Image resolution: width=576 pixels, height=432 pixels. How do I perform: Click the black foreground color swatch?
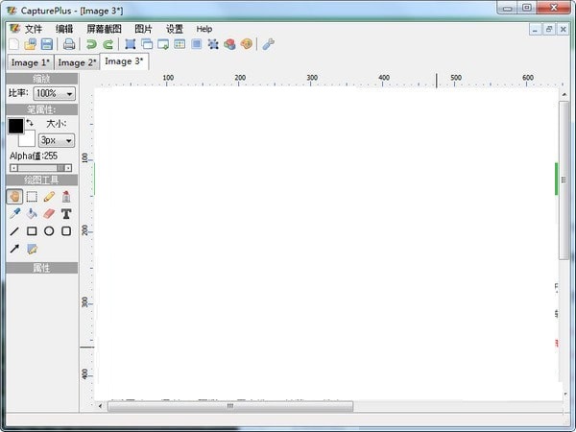click(15, 126)
